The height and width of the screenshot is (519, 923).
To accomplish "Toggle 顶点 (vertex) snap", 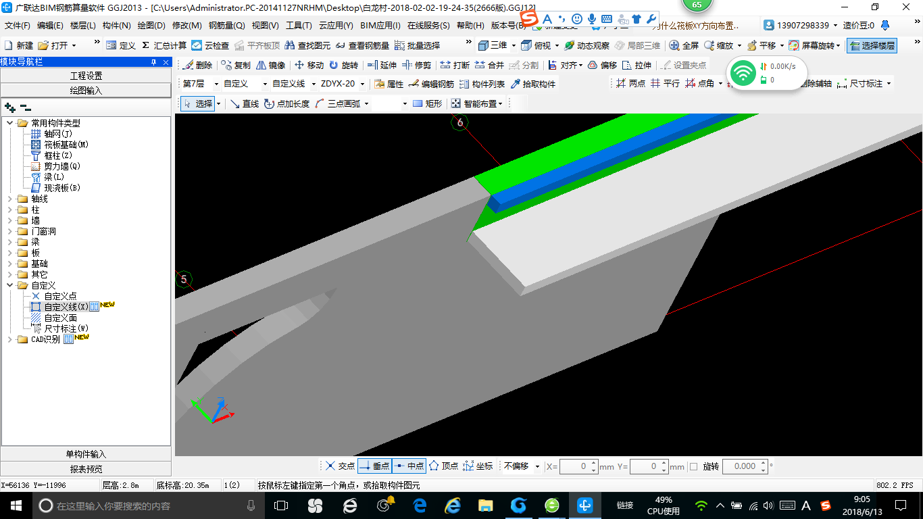I will [x=443, y=466].
